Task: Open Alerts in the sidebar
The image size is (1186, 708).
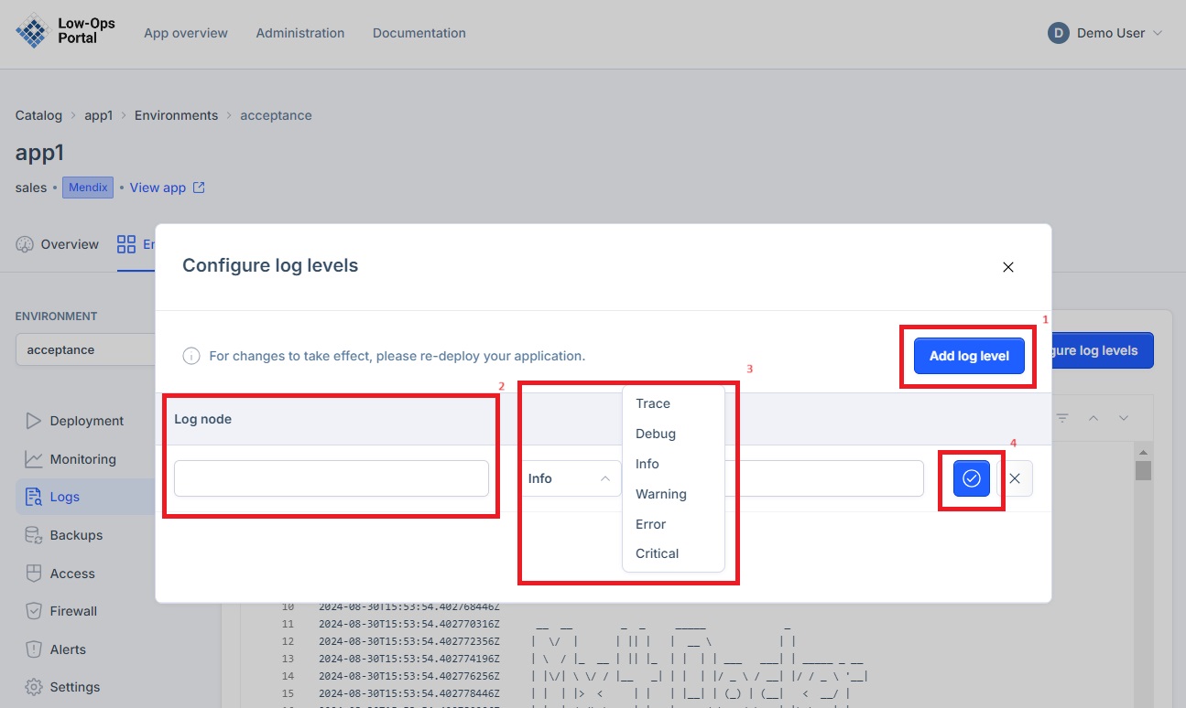Action: click(68, 649)
